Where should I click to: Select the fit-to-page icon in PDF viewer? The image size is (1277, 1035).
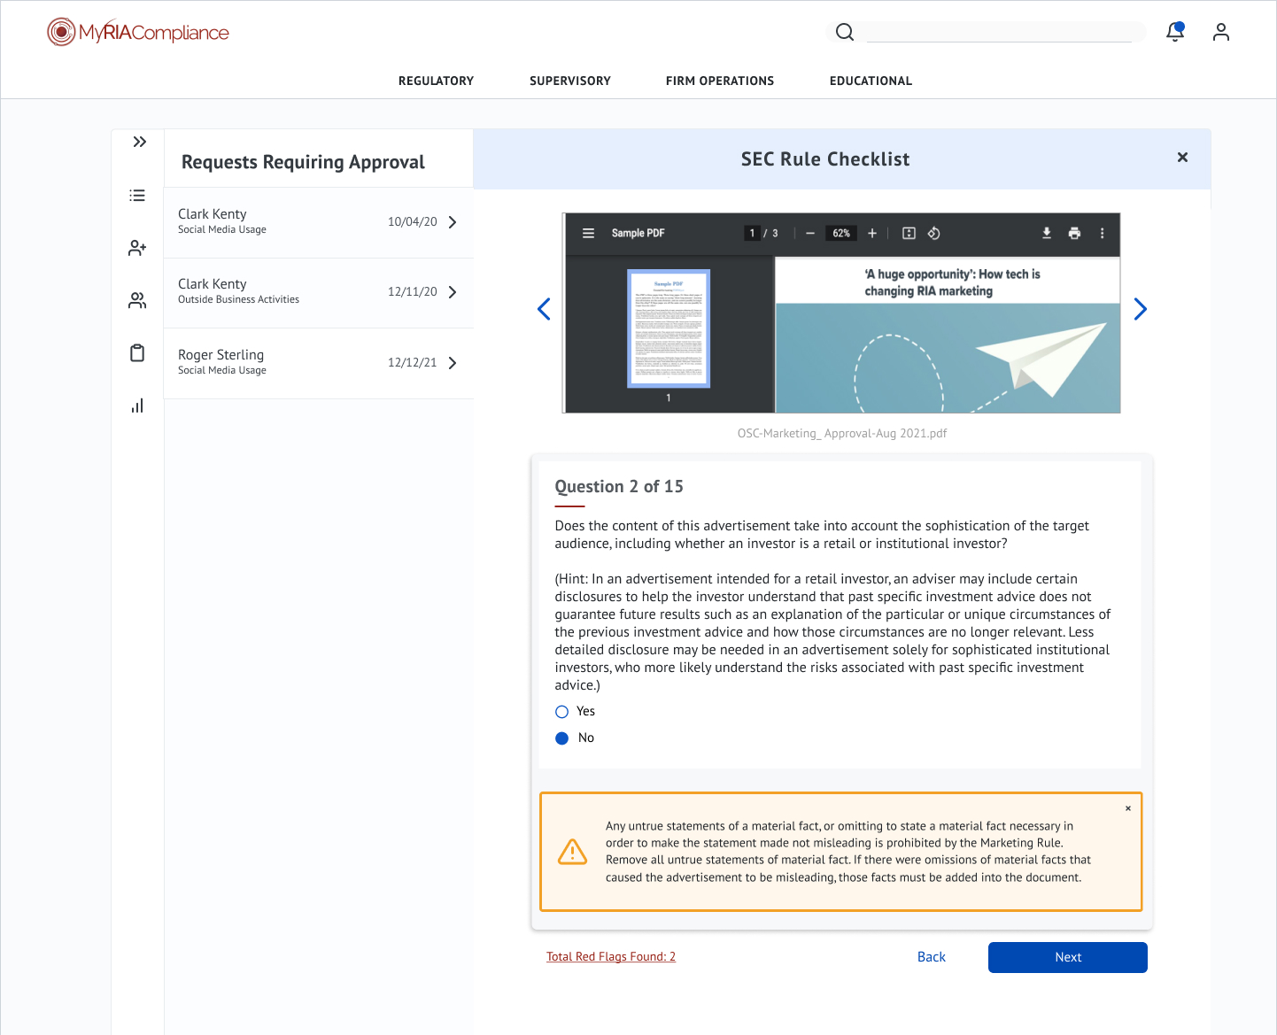pos(908,233)
